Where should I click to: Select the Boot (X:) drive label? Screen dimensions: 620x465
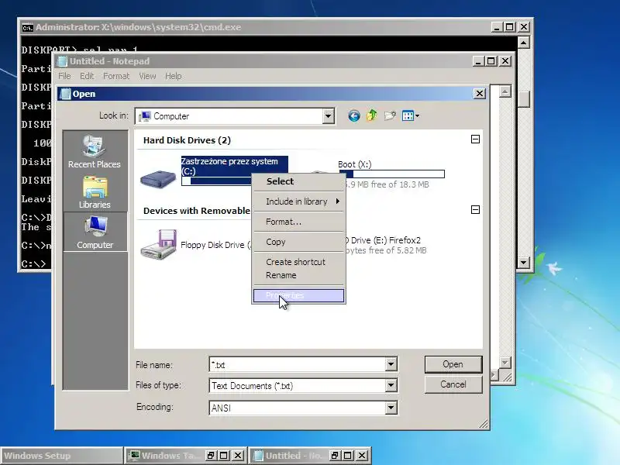click(355, 164)
